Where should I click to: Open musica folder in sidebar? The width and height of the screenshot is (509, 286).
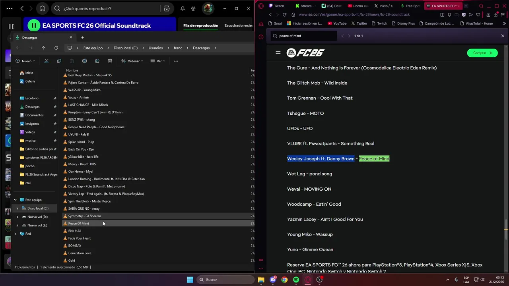click(30, 141)
